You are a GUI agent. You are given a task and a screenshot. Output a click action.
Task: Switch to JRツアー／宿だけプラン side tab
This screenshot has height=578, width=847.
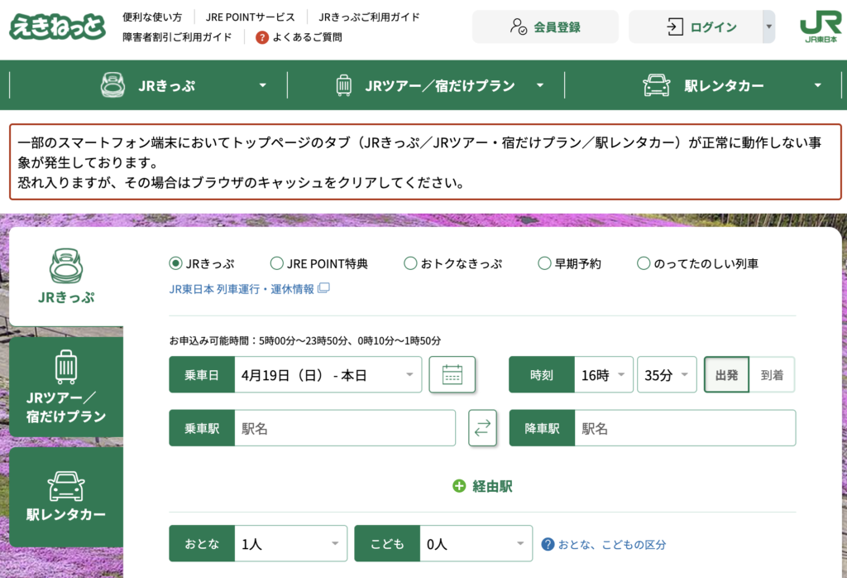(x=66, y=387)
